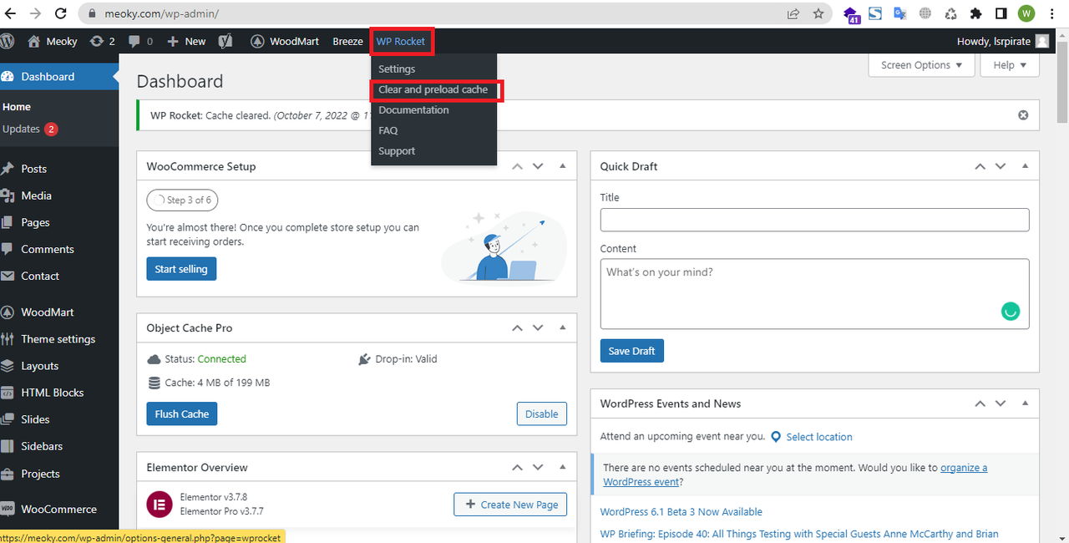Open the pending updates icon showing 2

click(102, 41)
